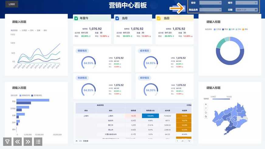Screen dimensions: 265x149
Task: Click the 1,076.92 value in 当日 card
Action: point(179,29)
